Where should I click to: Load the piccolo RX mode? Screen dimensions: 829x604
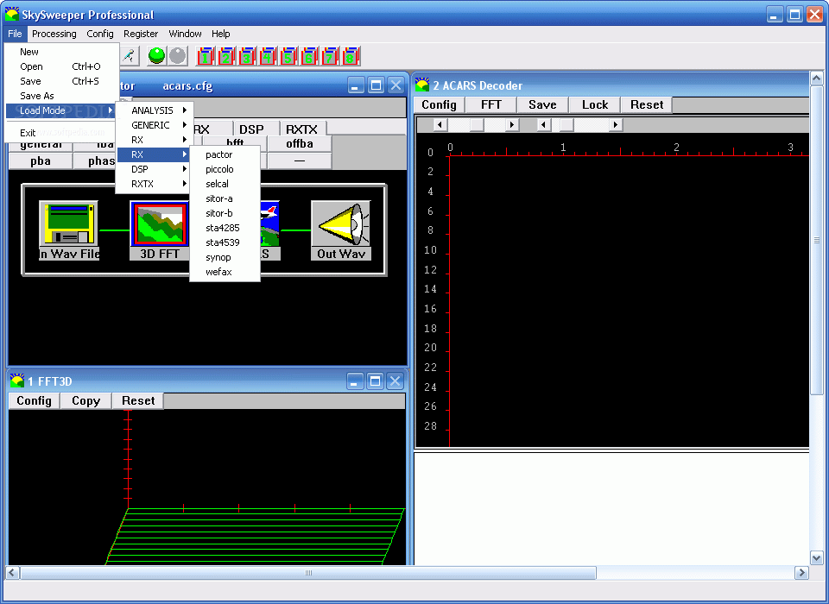coord(225,169)
